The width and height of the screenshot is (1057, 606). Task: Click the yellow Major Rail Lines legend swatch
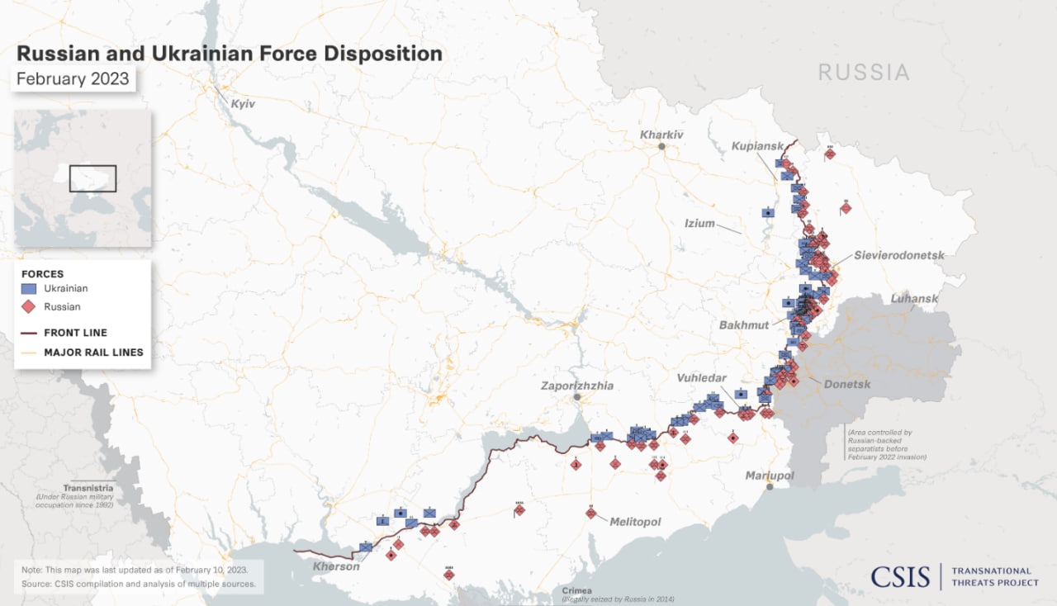[x=30, y=353]
